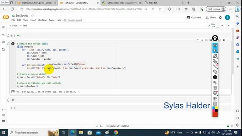This screenshot has width=242, height=136.
Task: Move cell down with arrow icon
Action: pos(202,40)
